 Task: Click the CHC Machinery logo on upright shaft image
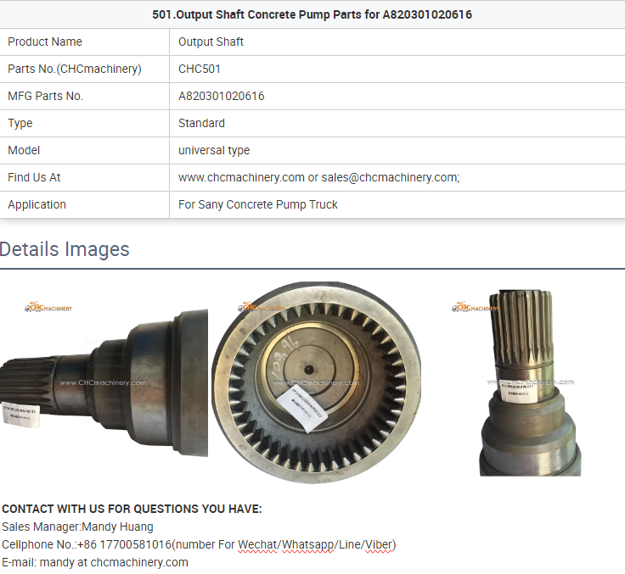475,307
